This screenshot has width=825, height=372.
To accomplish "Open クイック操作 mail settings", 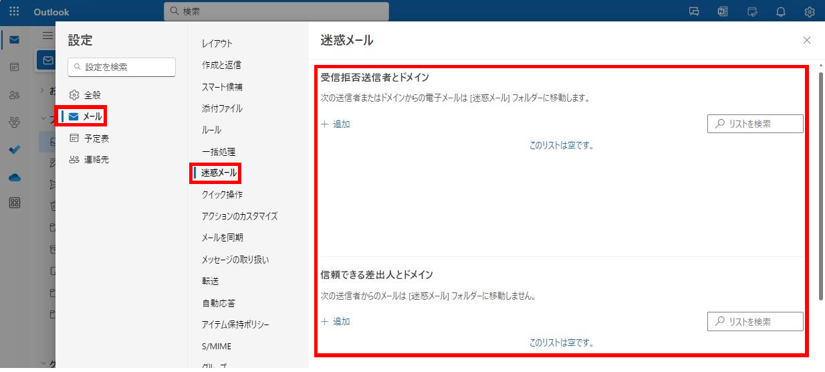I will click(222, 195).
